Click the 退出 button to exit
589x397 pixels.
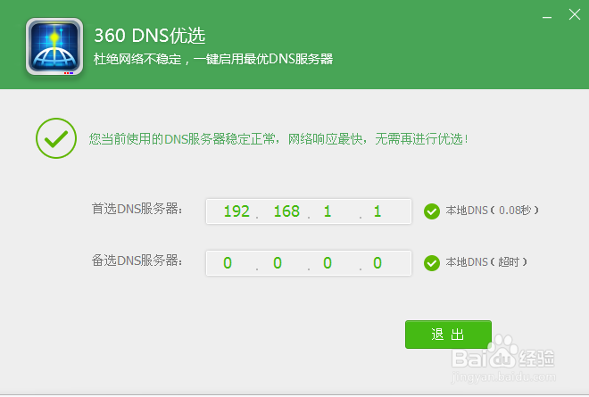click(x=448, y=335)
